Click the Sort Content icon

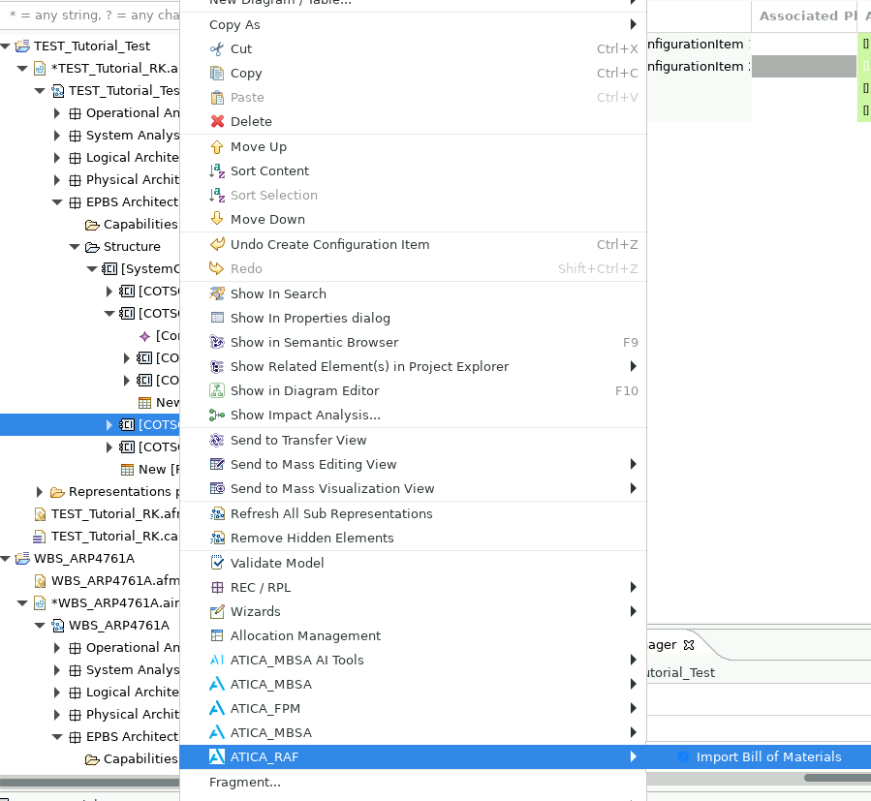[217, 171]
